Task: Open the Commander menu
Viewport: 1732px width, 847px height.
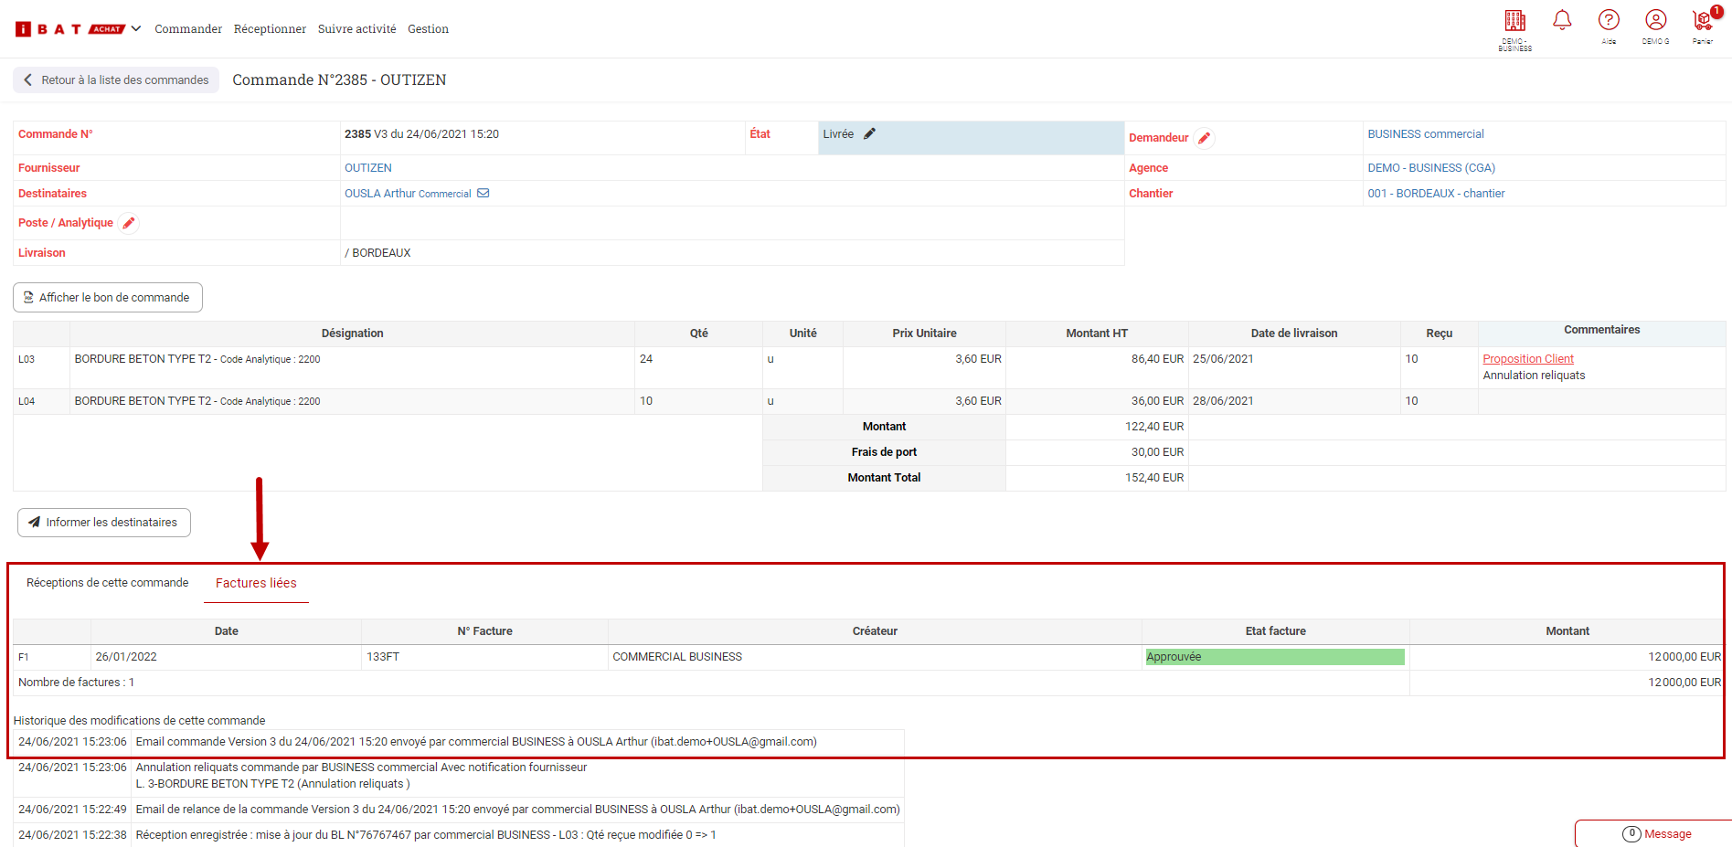Action: 188,29
